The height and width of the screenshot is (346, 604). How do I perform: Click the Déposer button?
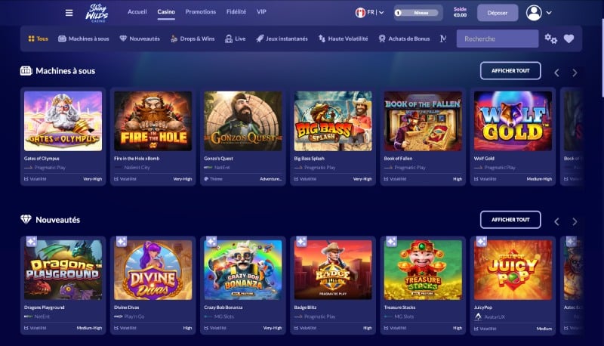pos(498,13)
